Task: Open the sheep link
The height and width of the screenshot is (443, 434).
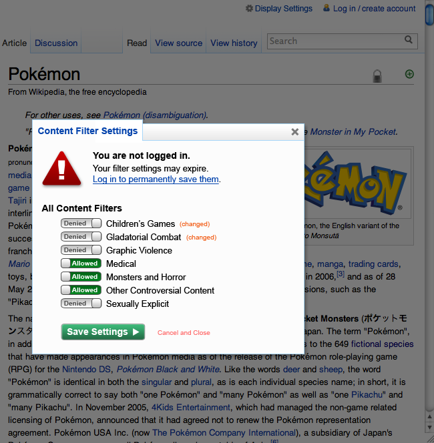Action: [331, 369]
